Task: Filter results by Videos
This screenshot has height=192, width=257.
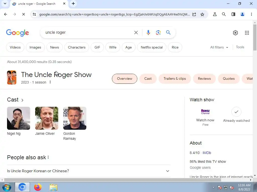Action: [15, 47]
